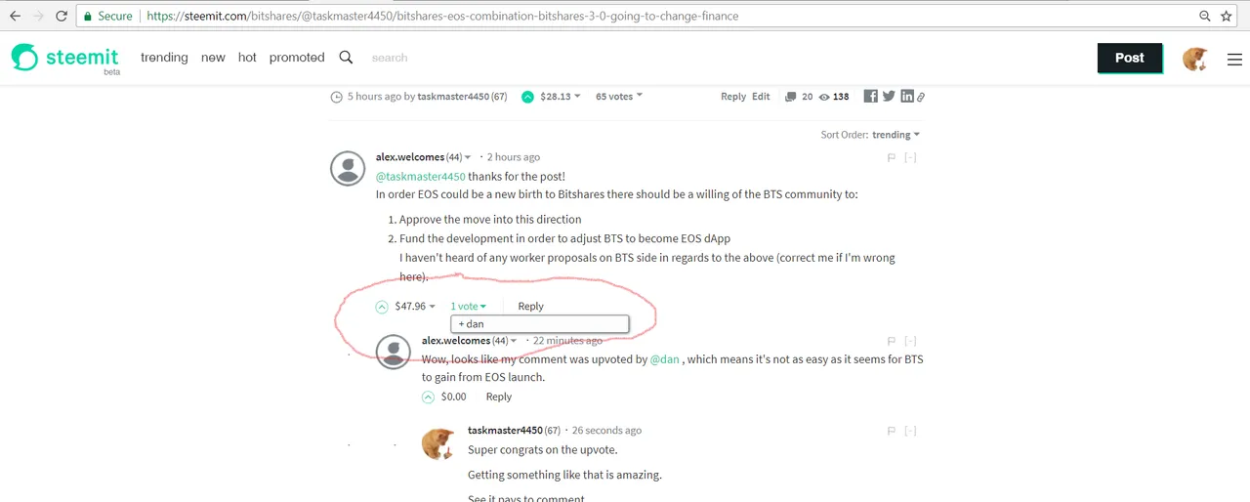Click the browser forward arrow
Image resolution: width=1250 pixels, height=502 pixels.
(38, 17)
